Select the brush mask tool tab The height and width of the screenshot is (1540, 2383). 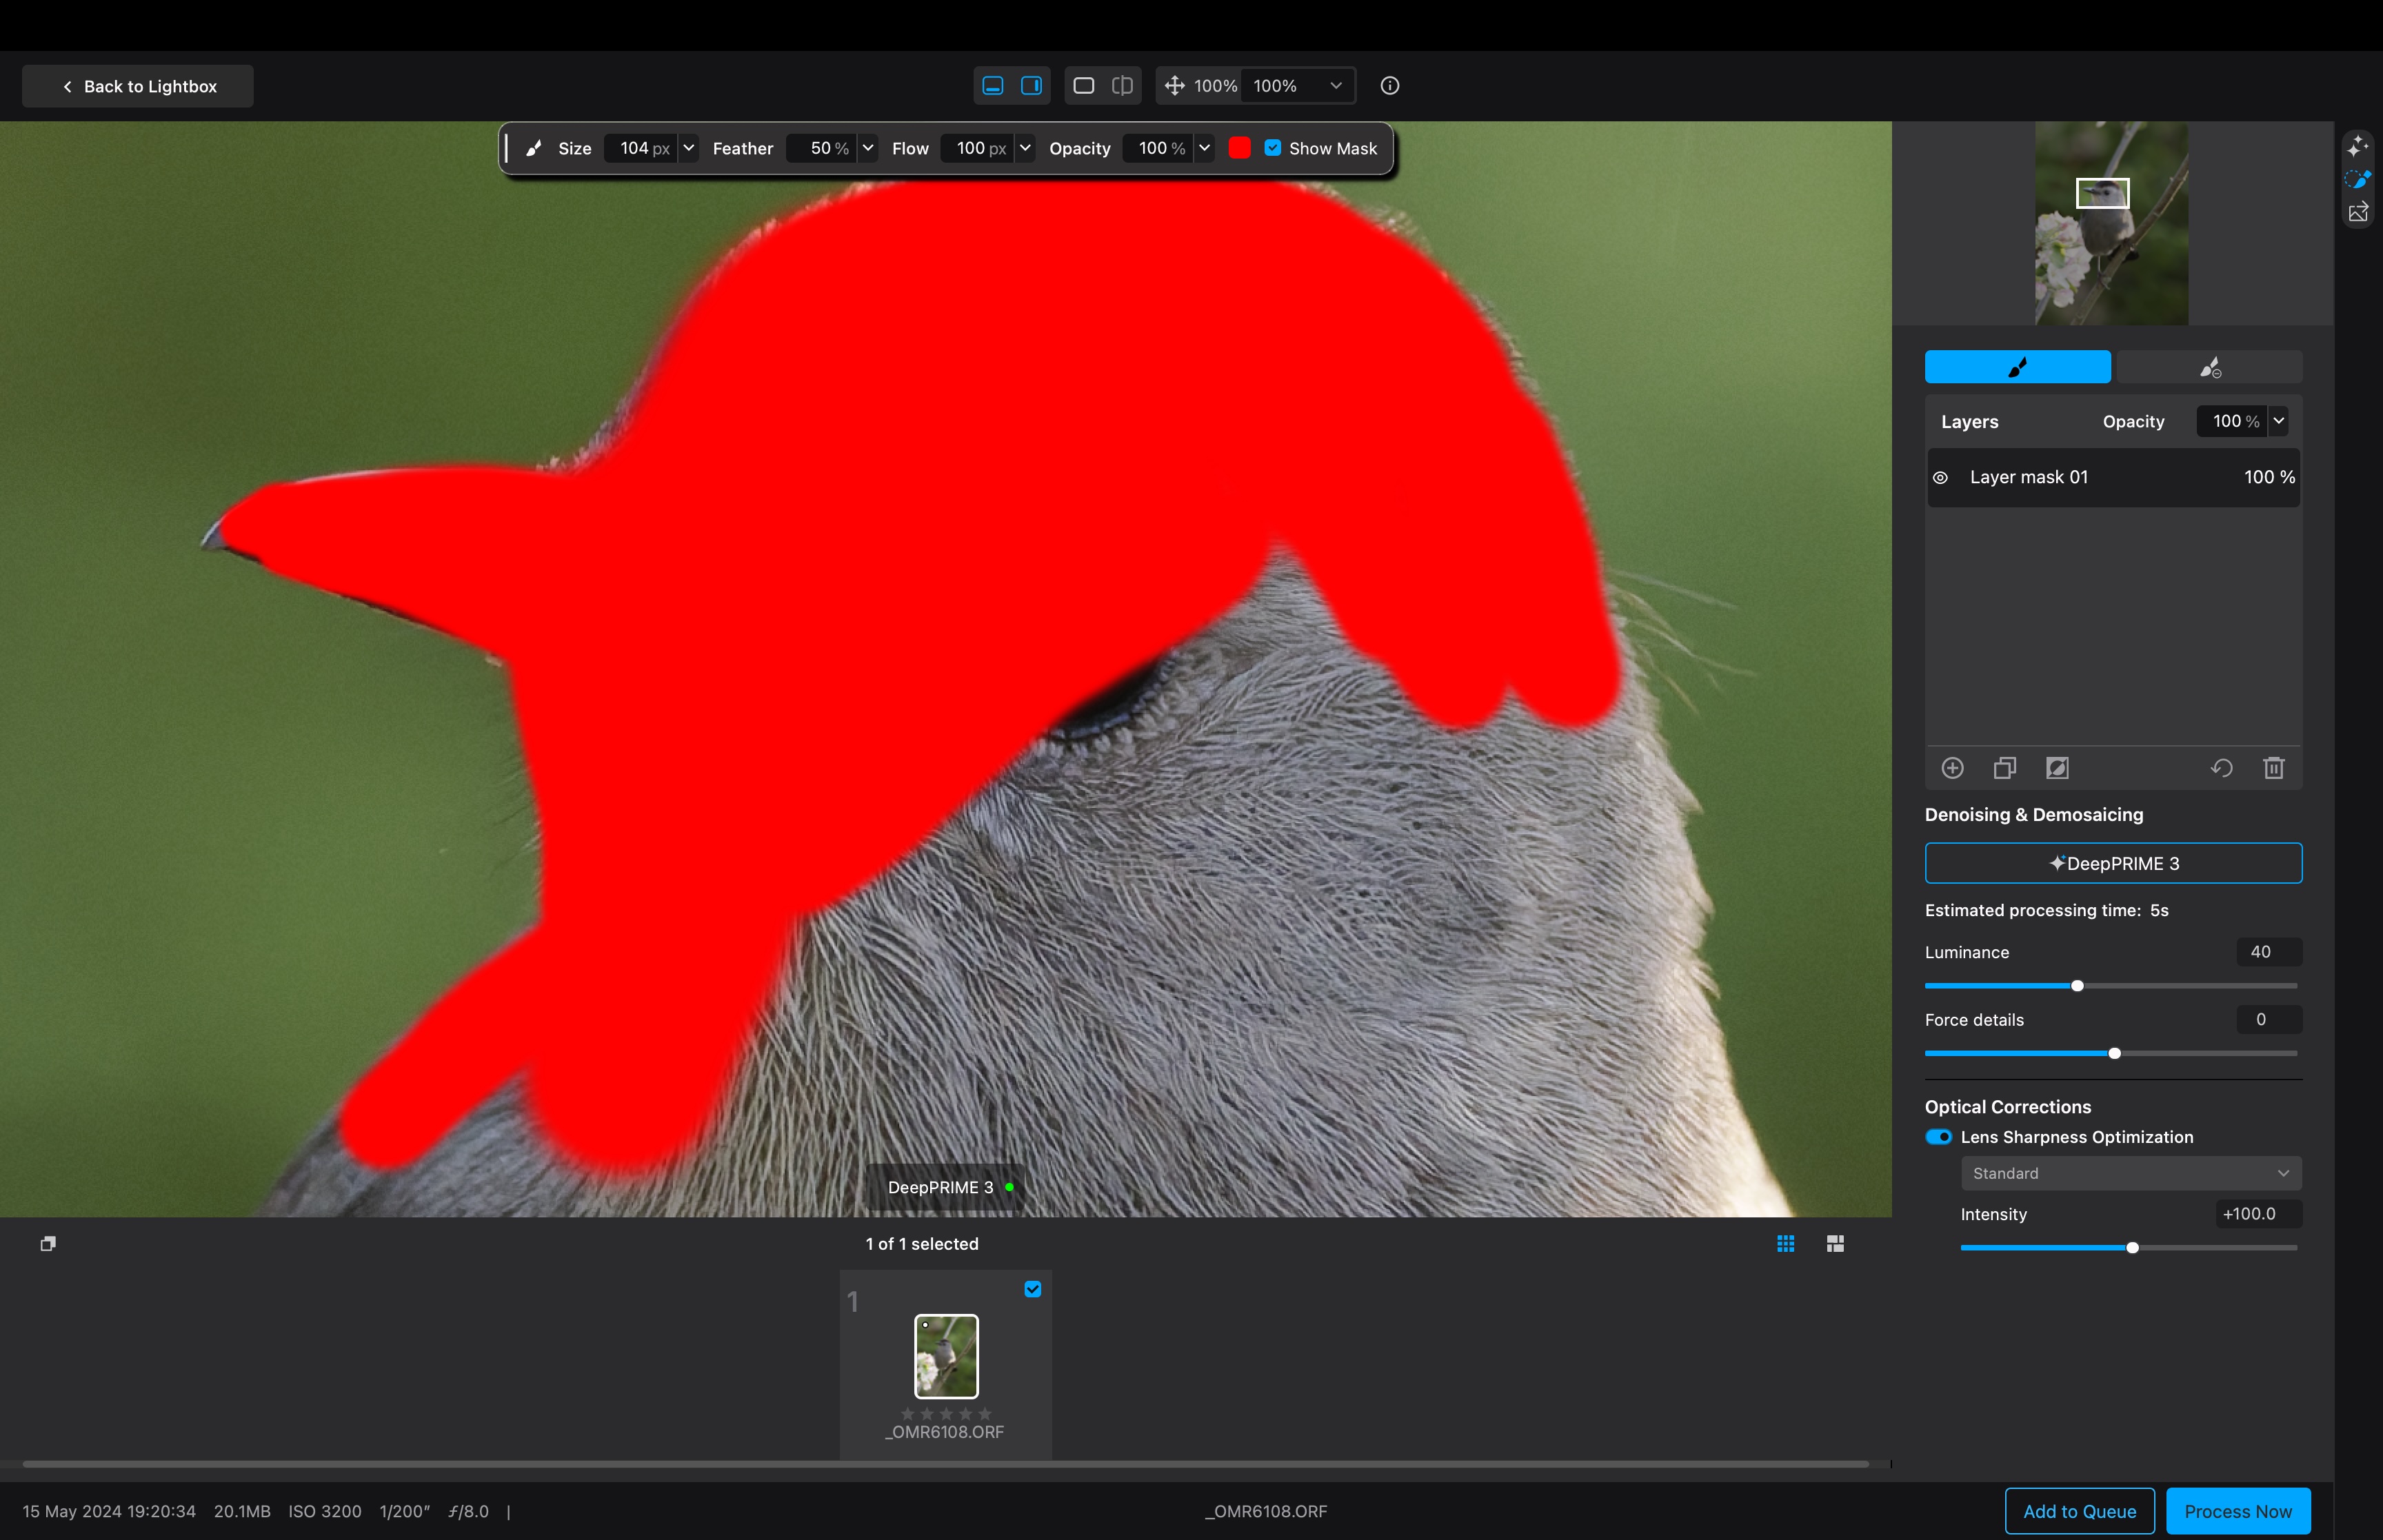2017,367
